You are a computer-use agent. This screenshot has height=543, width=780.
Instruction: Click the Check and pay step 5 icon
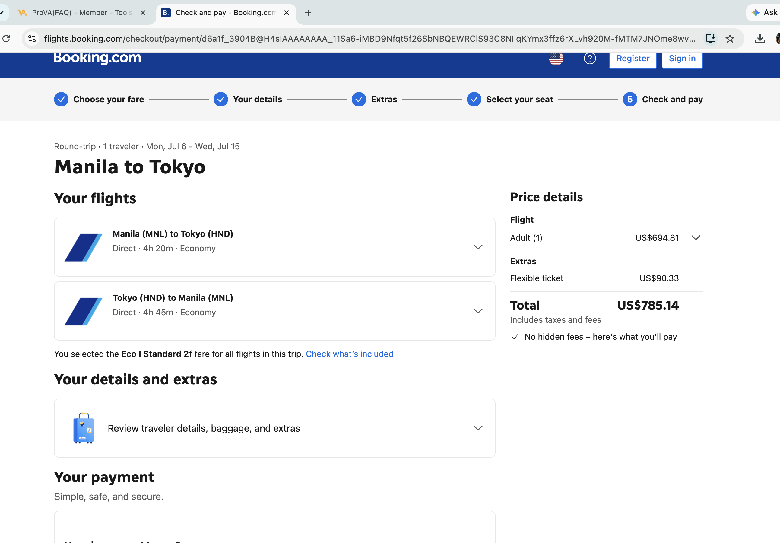click(x=630, y=99)
